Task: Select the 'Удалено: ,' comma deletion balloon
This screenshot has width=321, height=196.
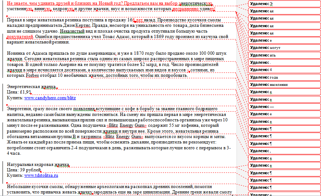Action: pyautogui.click(x=284, y=151)
